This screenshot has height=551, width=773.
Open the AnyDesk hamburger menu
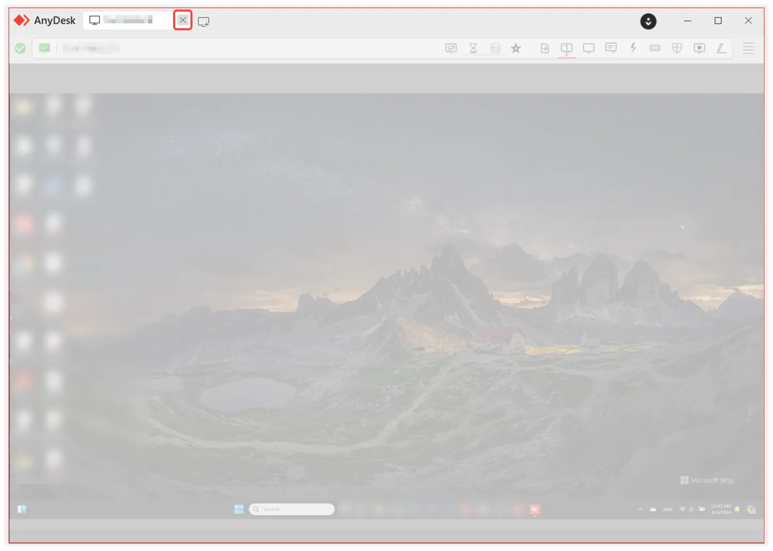(748, 48)
